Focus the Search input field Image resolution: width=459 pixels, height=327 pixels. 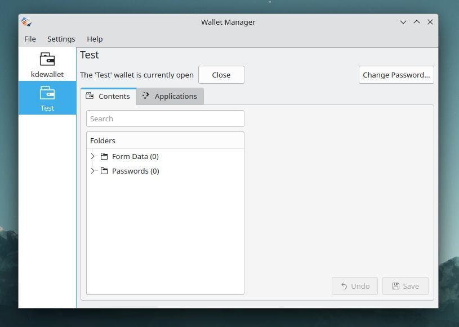click(x=165, y=119)
